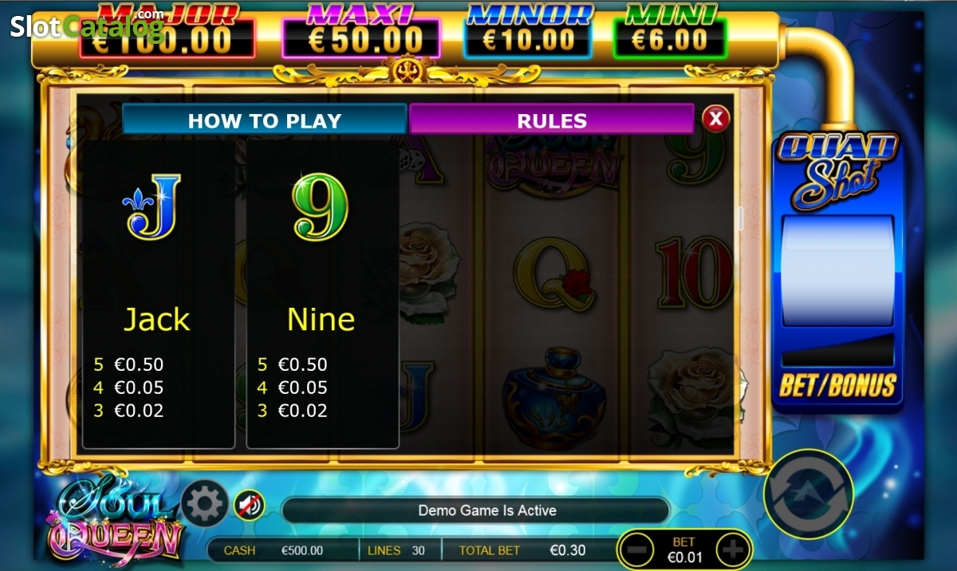Click the MAJOR jackpot display
This screenshot has height=571, width=957.
(167, 31)
